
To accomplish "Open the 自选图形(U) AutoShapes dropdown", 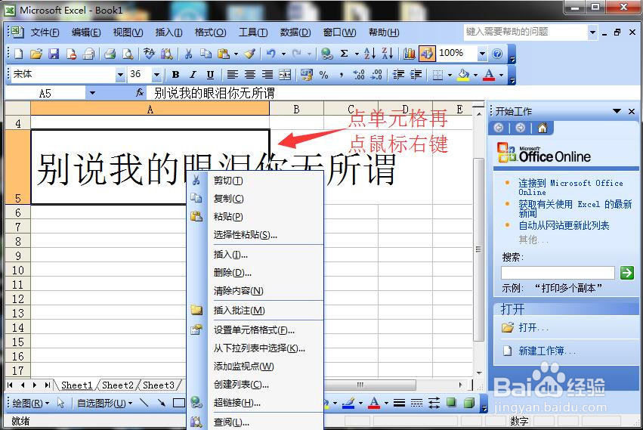I will pos(105,404).
